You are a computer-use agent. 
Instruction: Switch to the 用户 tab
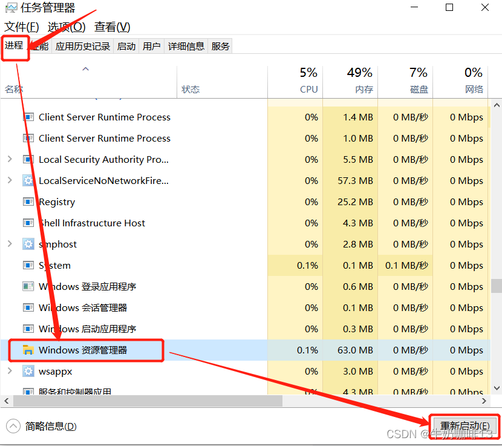[x=151, y=47]
